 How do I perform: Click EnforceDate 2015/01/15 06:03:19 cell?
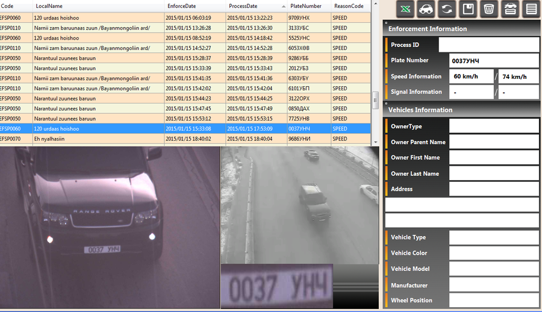pos(195,18)
